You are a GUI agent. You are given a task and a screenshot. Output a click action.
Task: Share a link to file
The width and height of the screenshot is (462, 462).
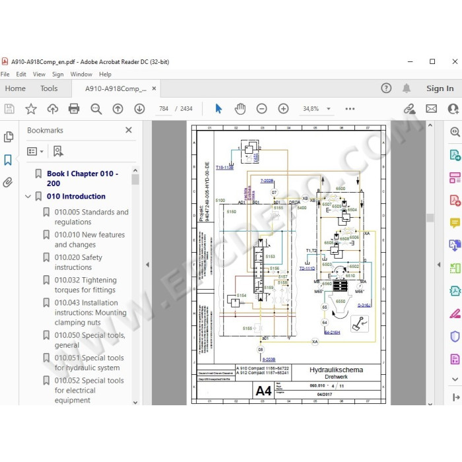coord(410,109)
